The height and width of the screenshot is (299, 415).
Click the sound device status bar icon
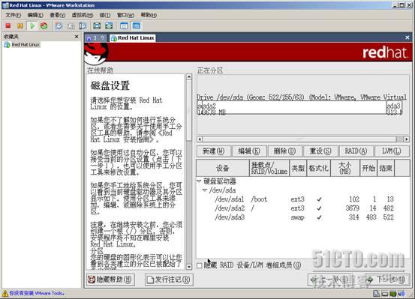coord(401,294)
